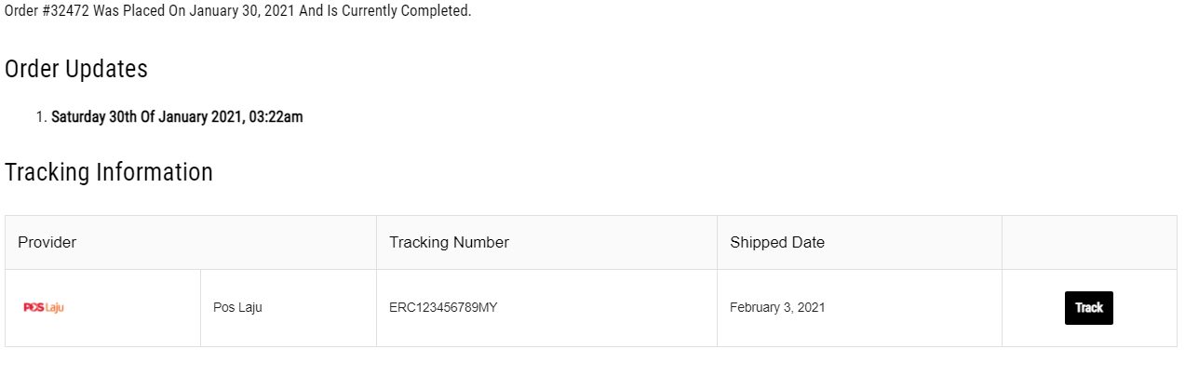Click the Saturday 30th Of January 2021 update entry
The image size is (1185, 376).
177,117
